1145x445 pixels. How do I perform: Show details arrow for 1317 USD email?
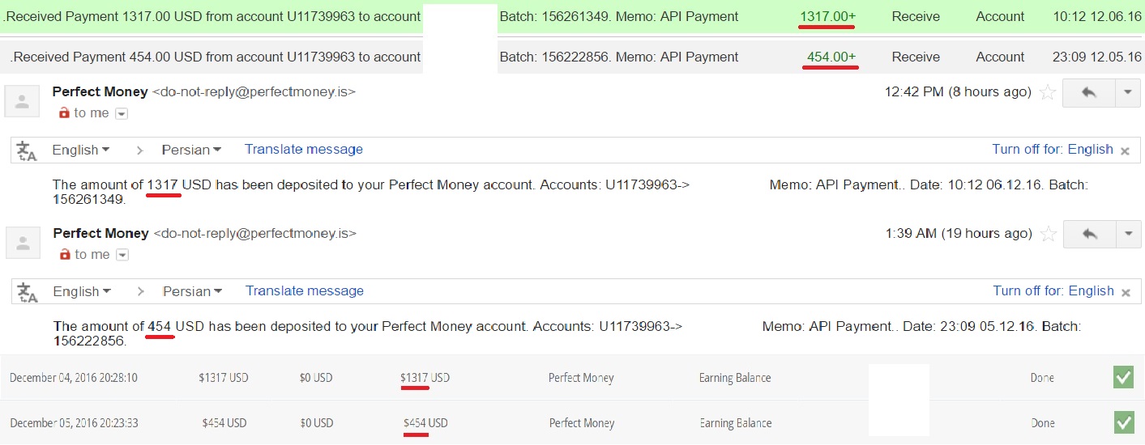point(122,114)
